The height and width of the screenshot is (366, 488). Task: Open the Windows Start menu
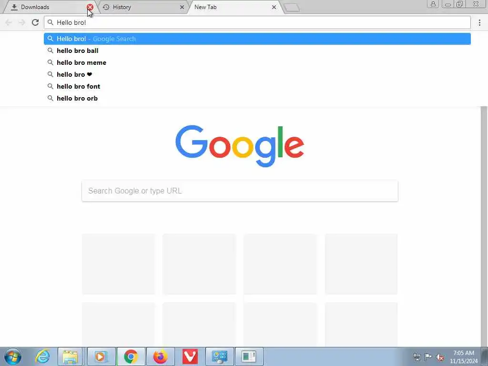point(13,356)
